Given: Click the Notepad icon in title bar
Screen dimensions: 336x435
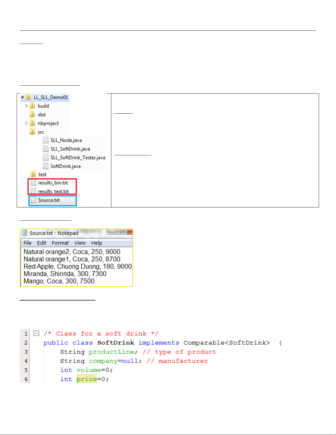Looking at the screenshot, I should pyautogui.click(x=25, y=233).
